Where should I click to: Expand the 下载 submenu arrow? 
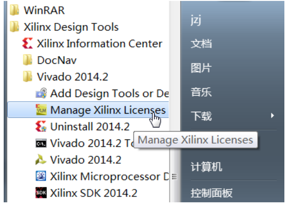[x=272, y=115]
